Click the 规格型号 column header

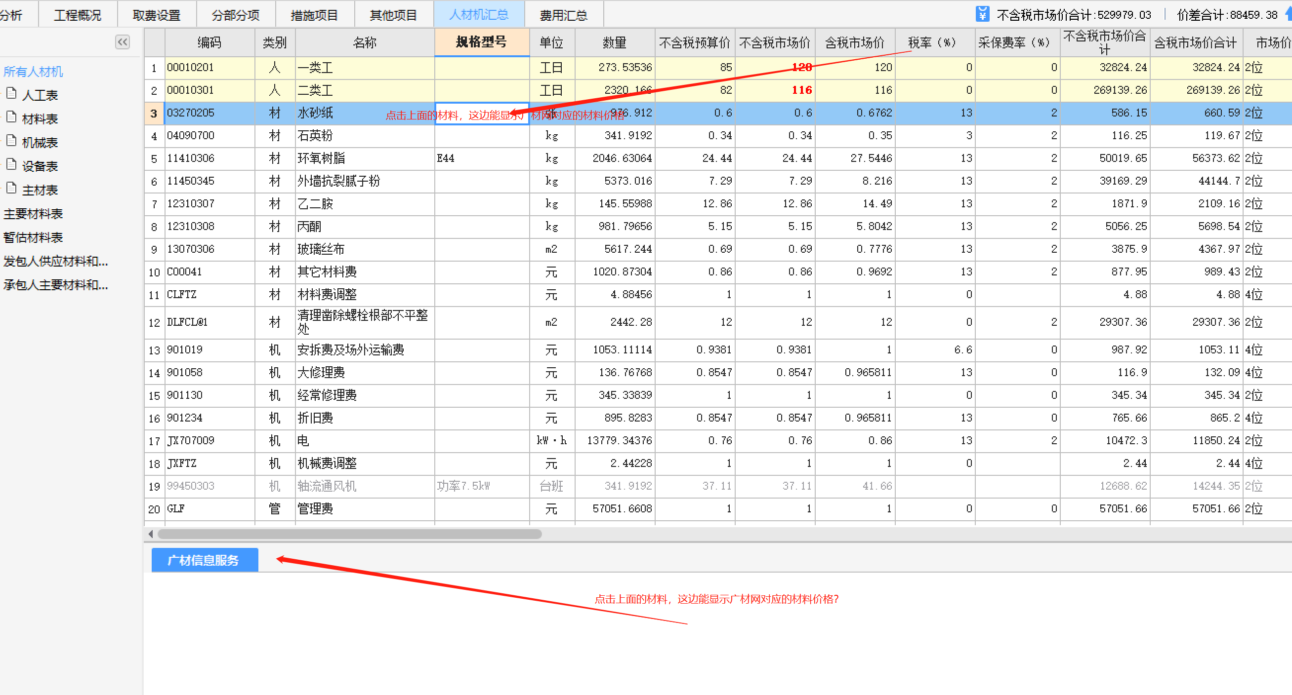[482, 42]
